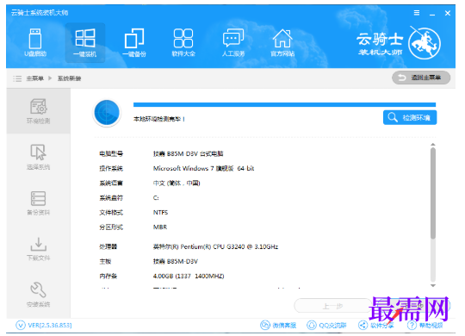This screenshot has height=336, width=465.
Task: Click the NTFS file format value
Action: pos(160,213)
